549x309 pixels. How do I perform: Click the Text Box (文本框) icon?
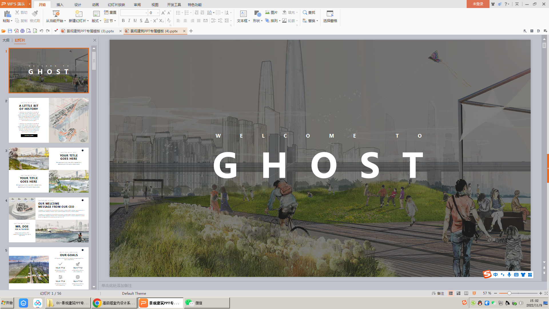pos(243,14)
